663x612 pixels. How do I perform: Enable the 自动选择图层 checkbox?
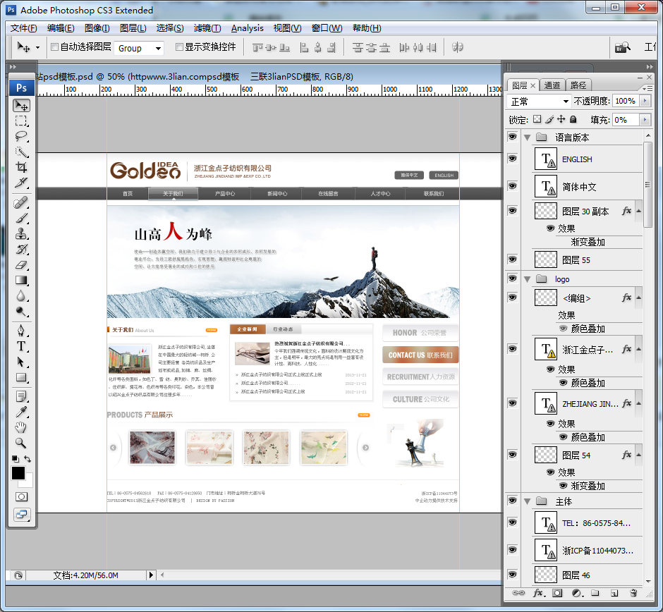pos(54,47)
